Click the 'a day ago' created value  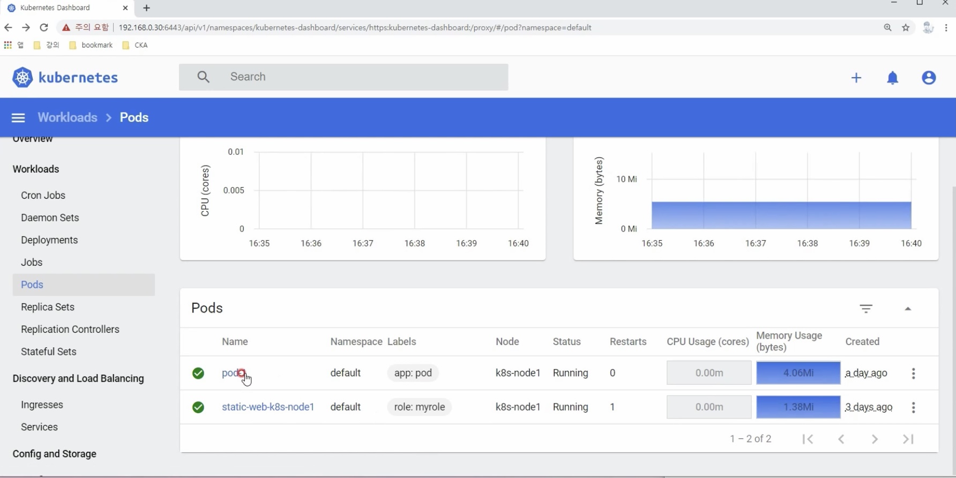(x=866, y=373)
